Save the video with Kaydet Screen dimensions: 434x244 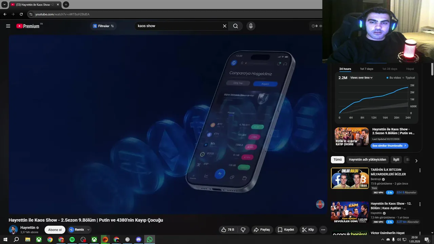click(286, 229)
